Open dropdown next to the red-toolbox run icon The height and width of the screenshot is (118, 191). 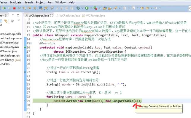tap(100, 8)
